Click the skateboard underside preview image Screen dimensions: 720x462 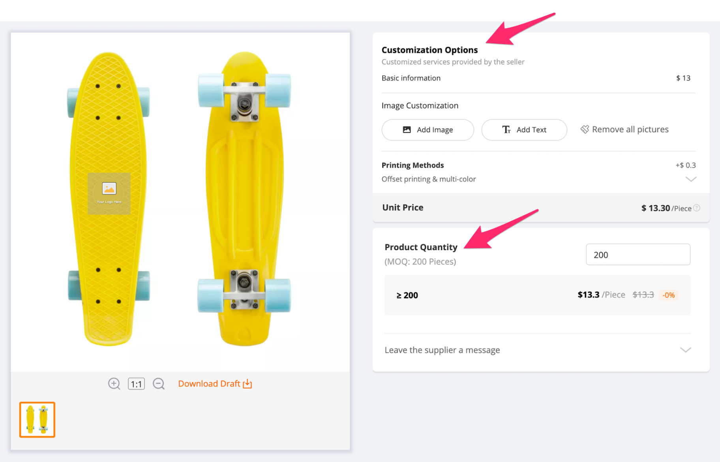[244, 197]
